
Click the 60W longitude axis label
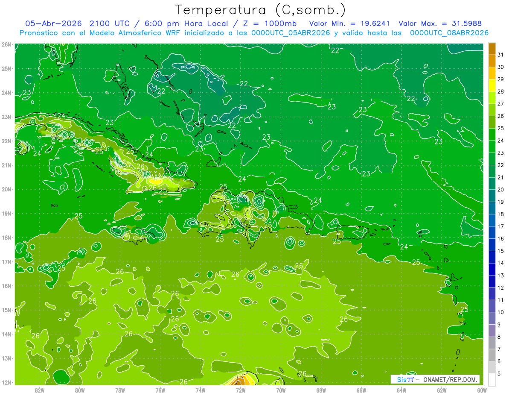(482, 390)
